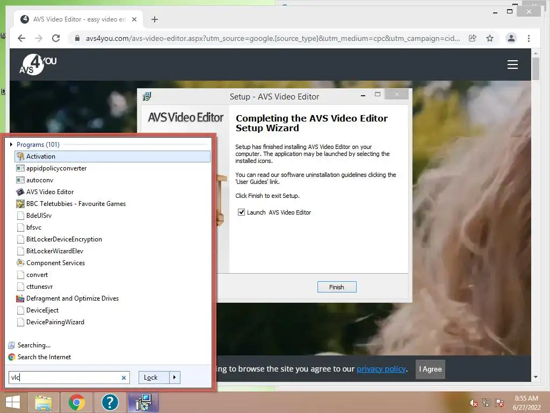This screenshot has height=413, width=550.
Task: Collapse the Programs (101) group
Action: pyautogui.click(x=11, y=144)
